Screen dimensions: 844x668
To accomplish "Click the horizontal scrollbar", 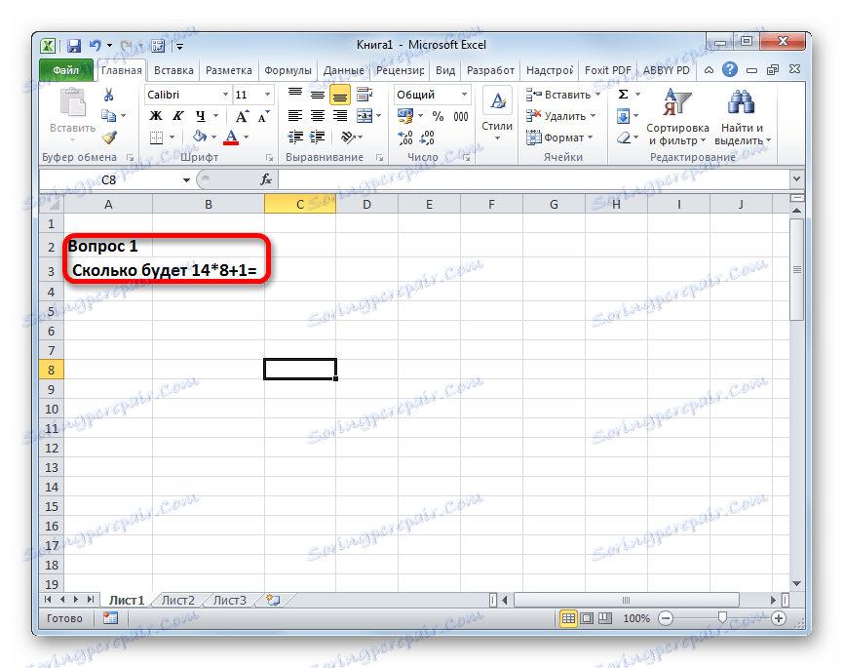I will 627,600.
